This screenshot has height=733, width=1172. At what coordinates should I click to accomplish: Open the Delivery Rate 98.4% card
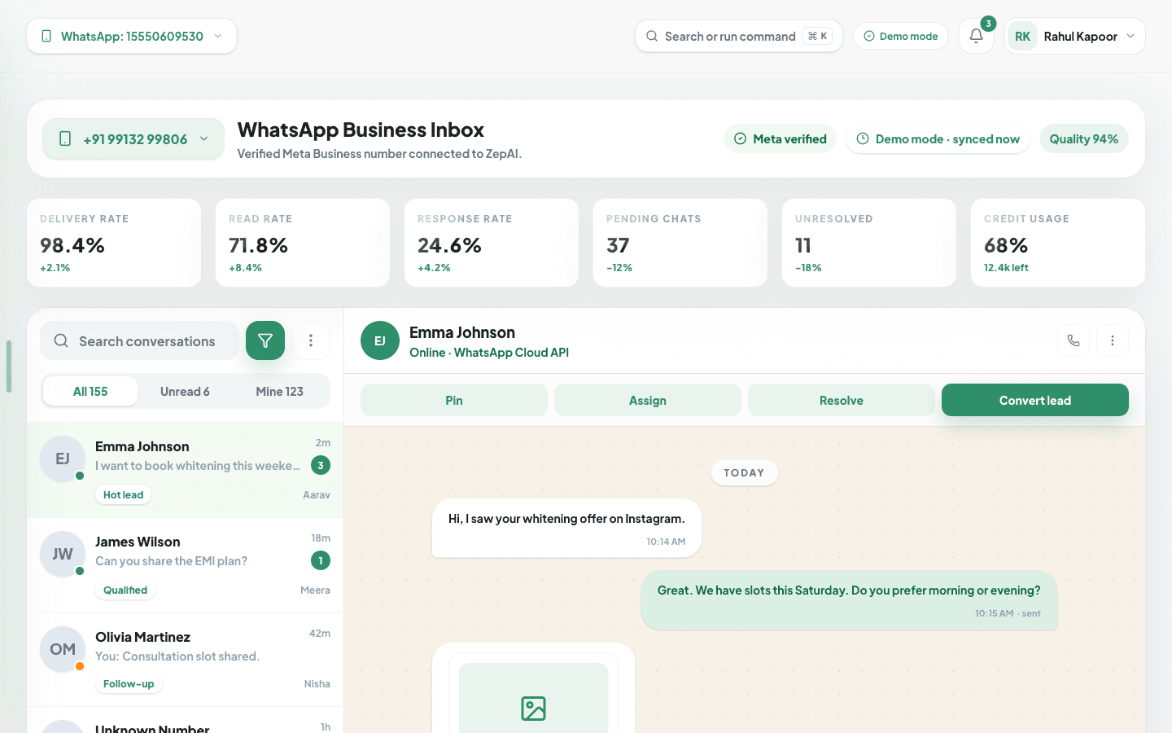coord(114,243)
